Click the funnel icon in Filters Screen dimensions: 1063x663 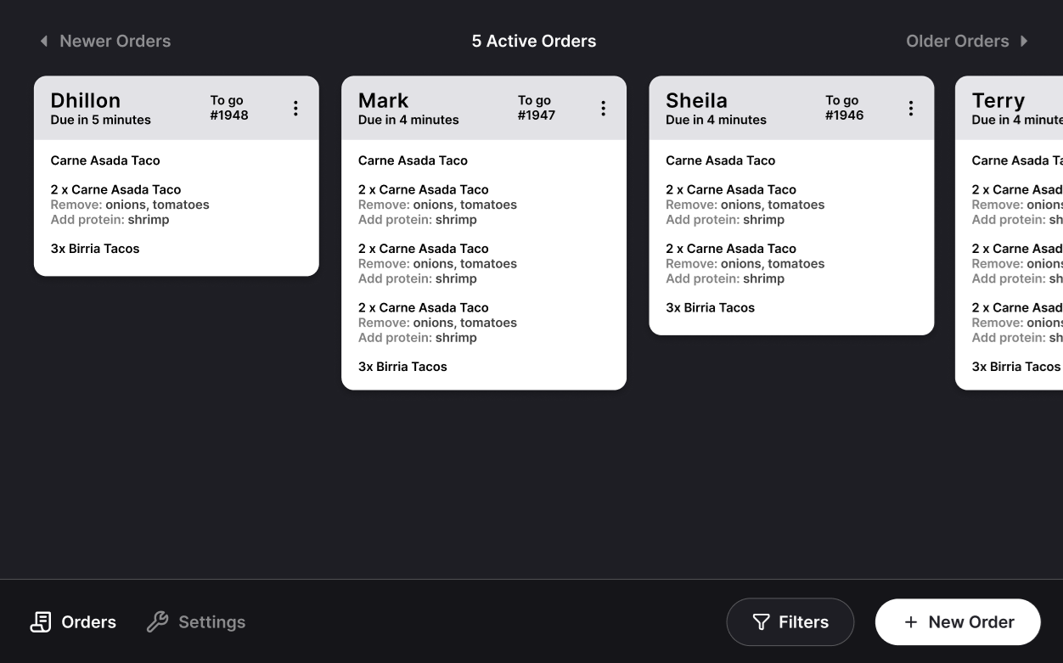(761, 622)
